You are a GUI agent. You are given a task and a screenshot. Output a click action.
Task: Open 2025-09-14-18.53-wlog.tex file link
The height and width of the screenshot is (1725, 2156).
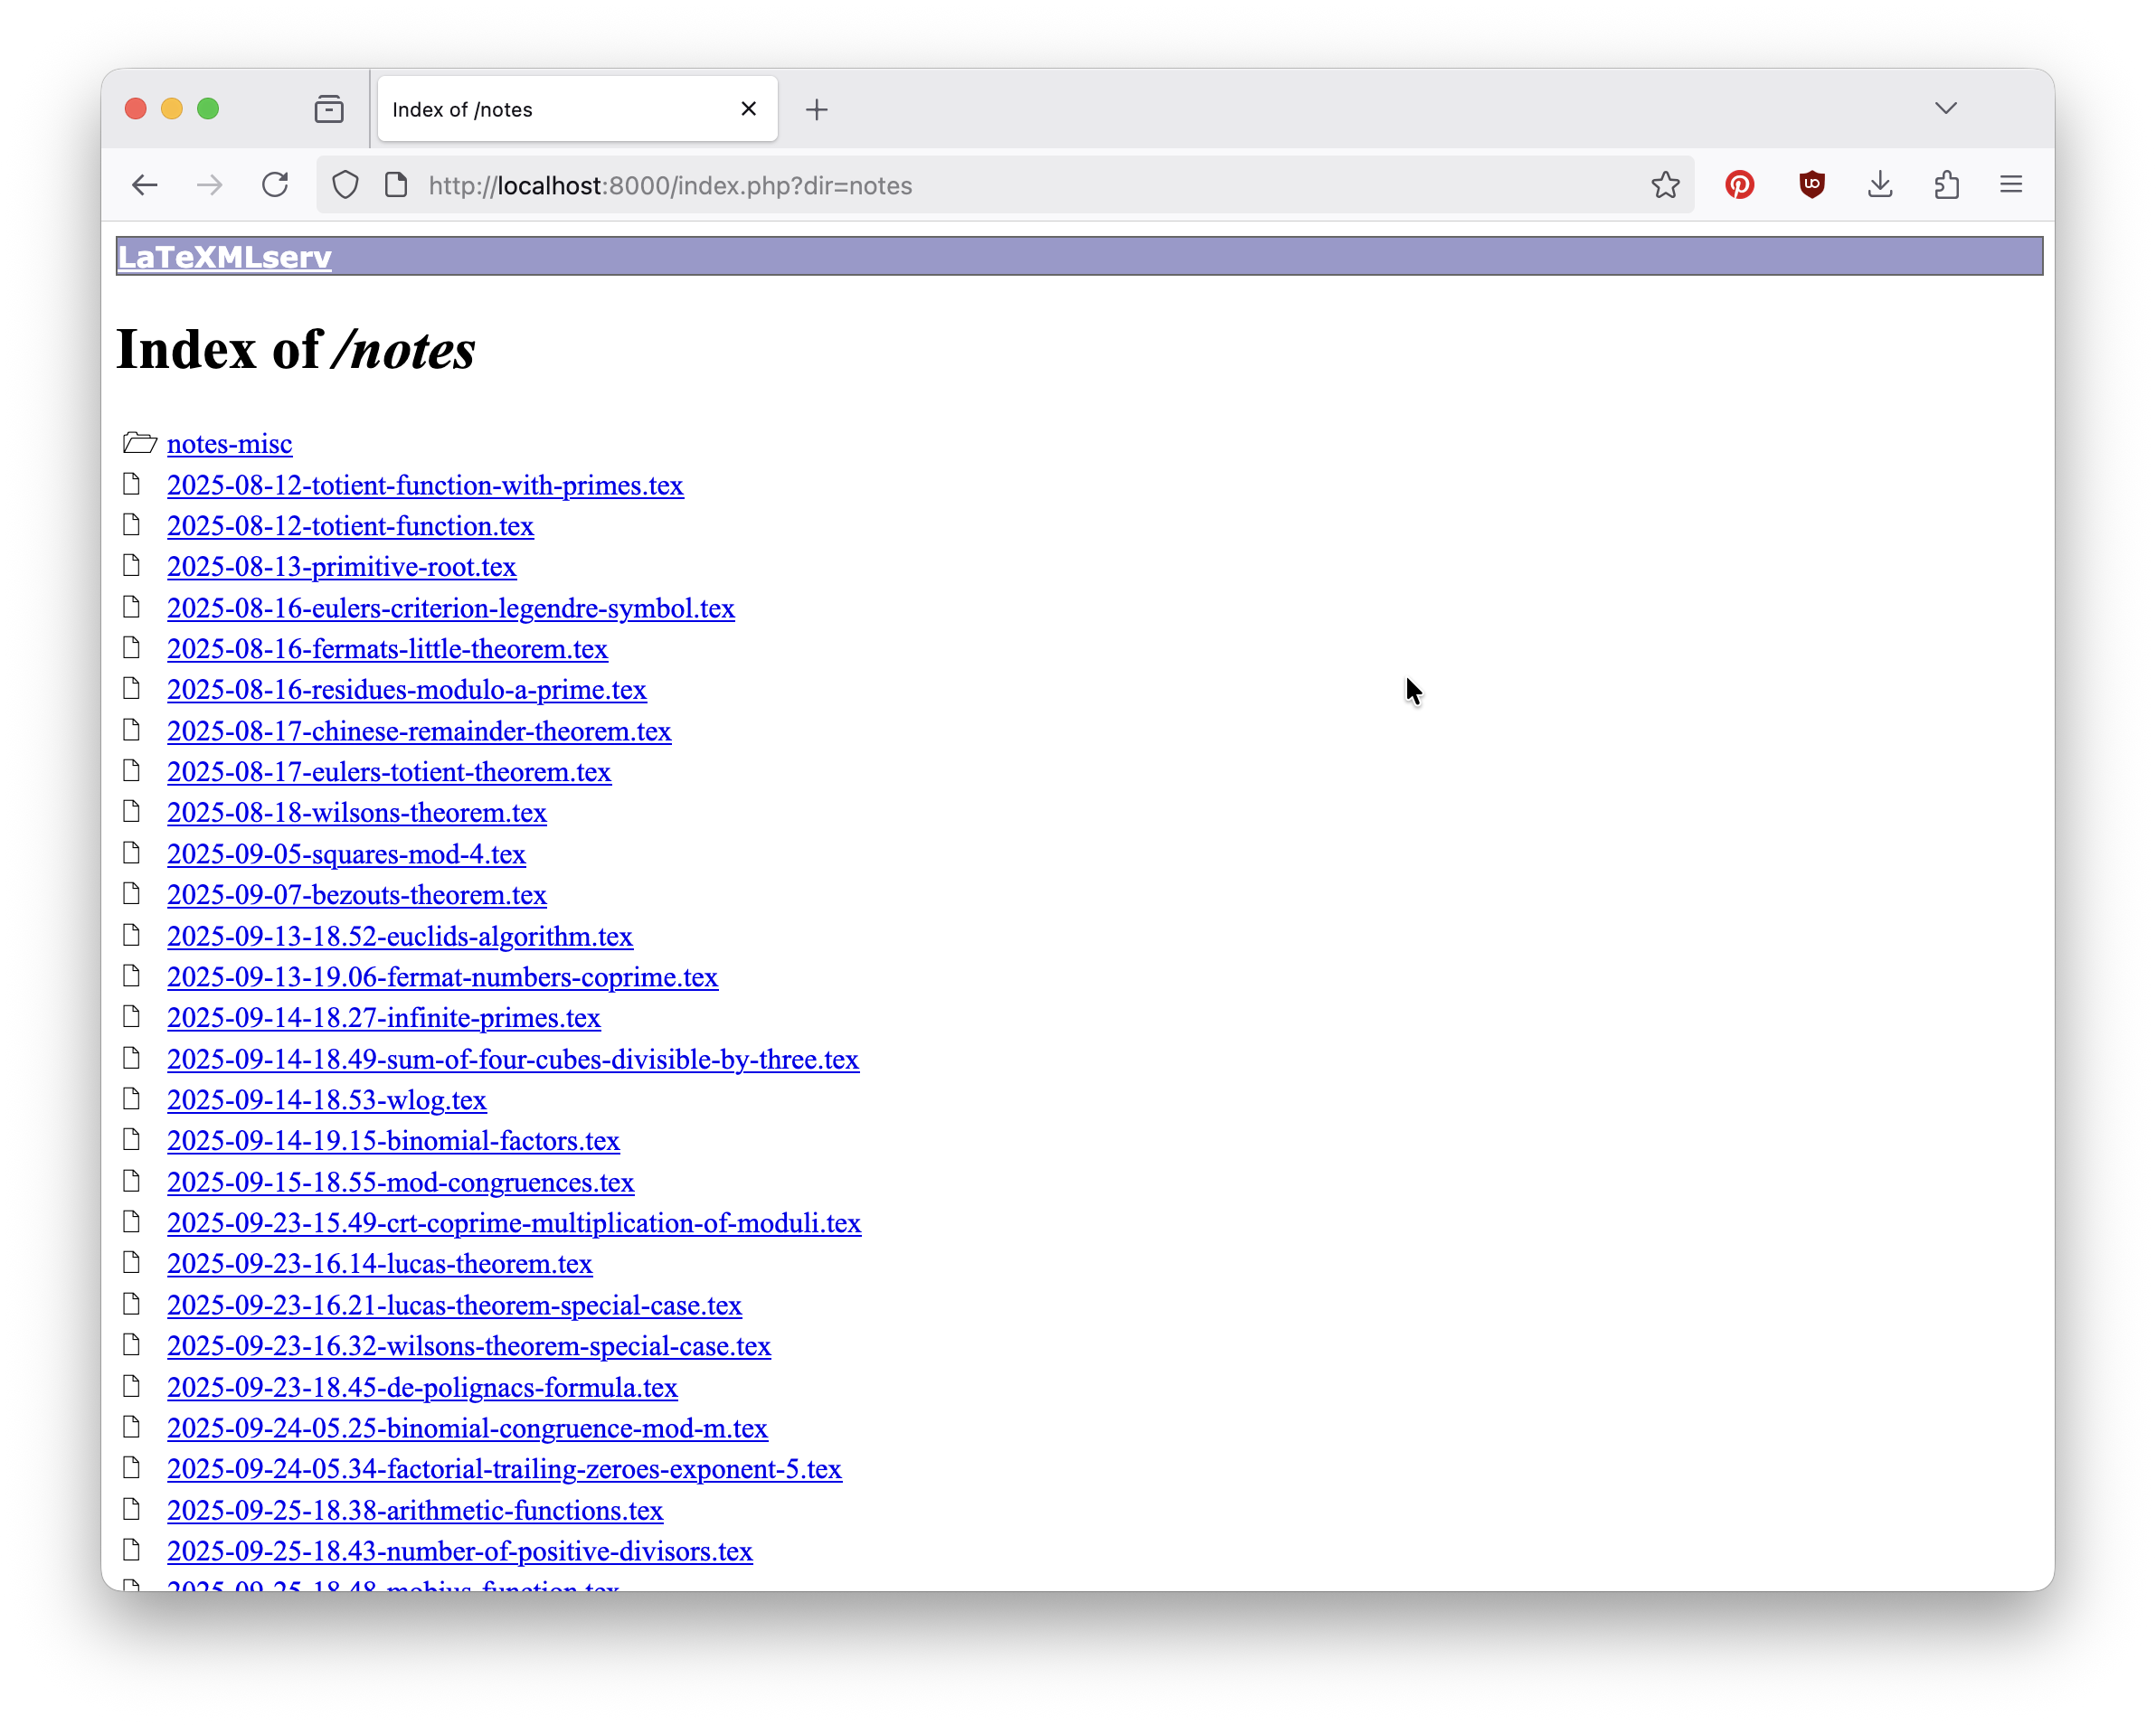326,1099
